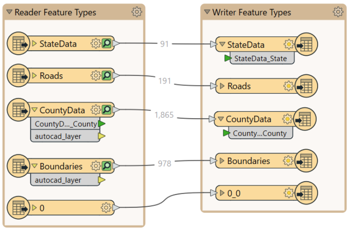350x231 pixels.
Task: Select the yellow autocad_layer port under CountyData
Action: (x=102, y=136)
